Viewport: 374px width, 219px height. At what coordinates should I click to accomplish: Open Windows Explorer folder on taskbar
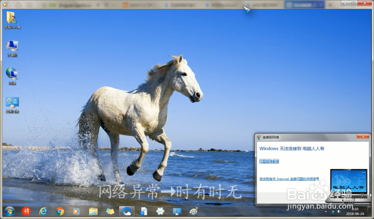coord(93,211)
